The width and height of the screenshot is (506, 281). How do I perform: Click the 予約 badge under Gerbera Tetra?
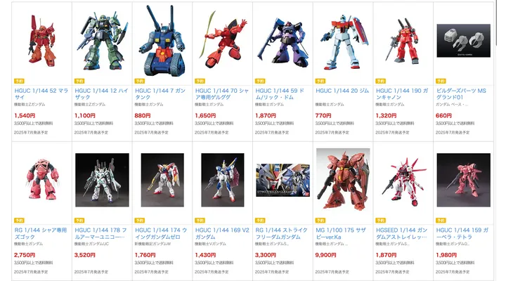point(441,221)
